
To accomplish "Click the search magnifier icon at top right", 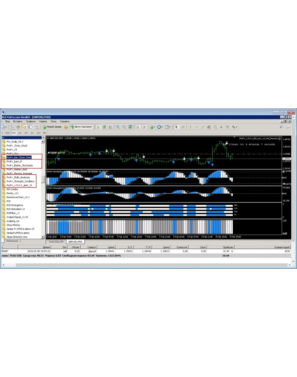I will pyautogui.click(x=281, y=127).
